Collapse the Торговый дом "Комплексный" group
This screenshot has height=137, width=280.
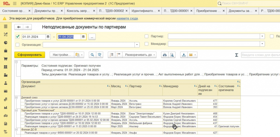coord(17,111)
